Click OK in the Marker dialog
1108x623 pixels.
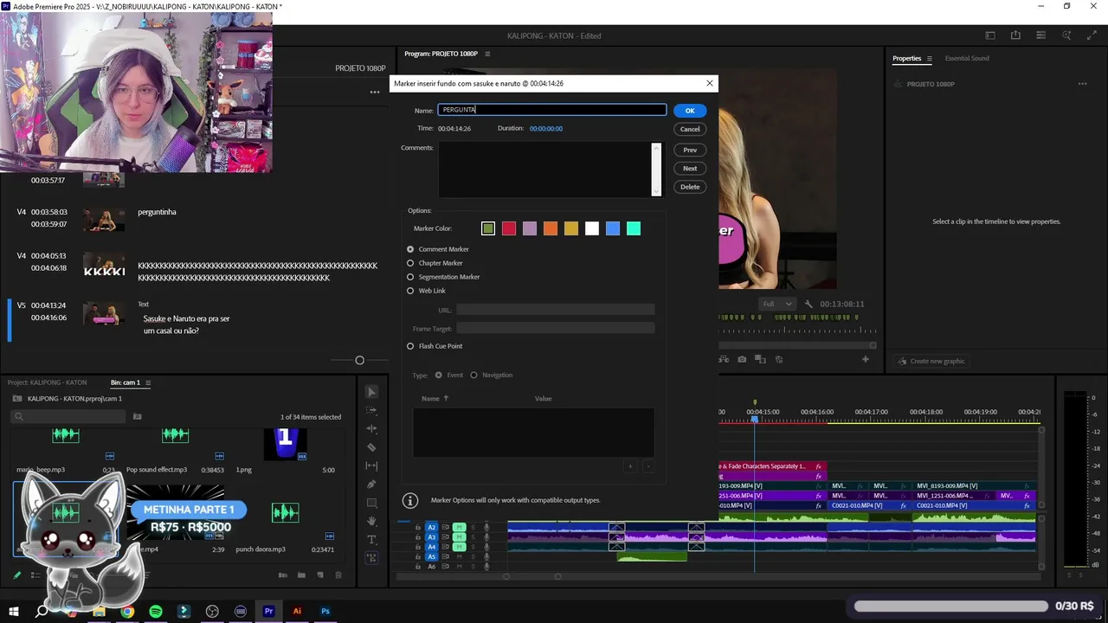point(690,111)
